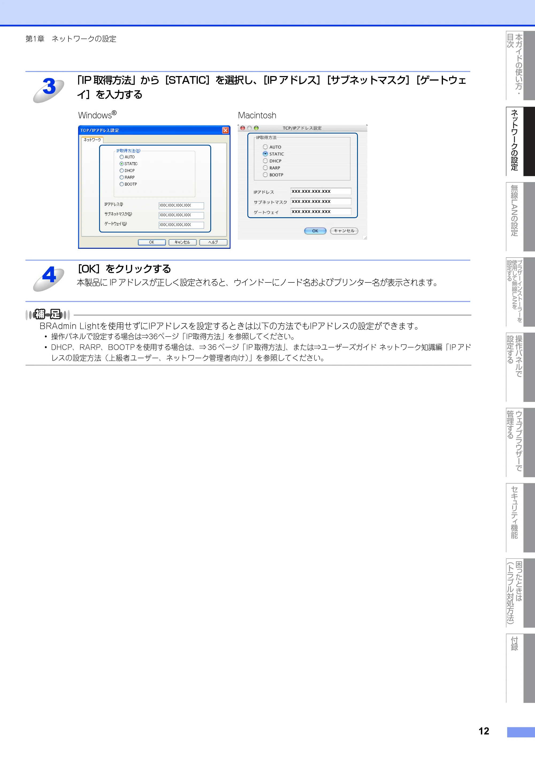Click ヘルプ button in Windows dialog
The height and width of the screenshot is (758, 535).
click(213, 242)
